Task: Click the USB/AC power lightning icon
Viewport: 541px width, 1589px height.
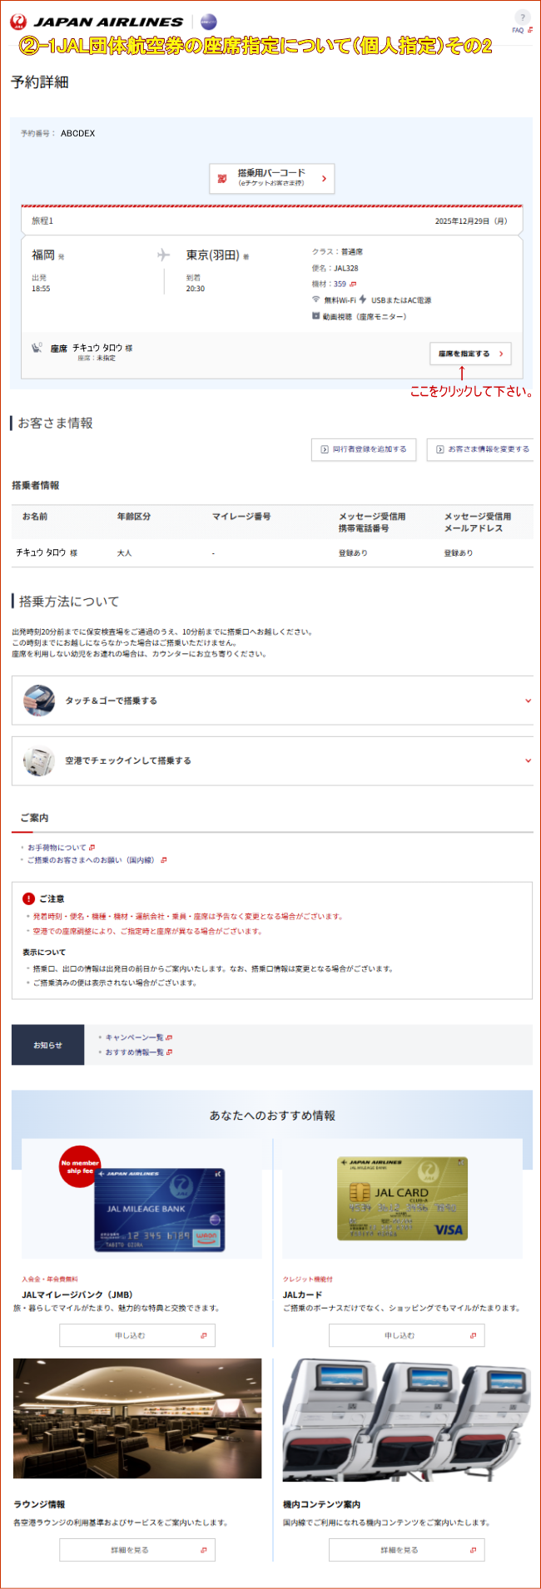Action: (x=363, y=299)
